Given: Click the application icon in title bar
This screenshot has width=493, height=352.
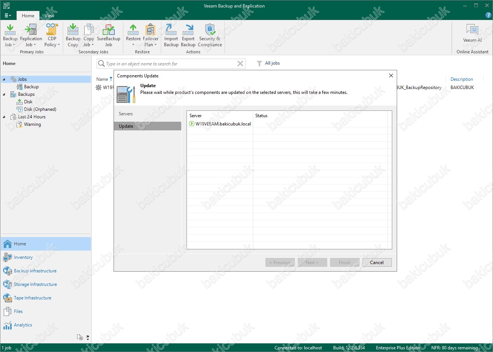Looking at the screenshot, I should coord(6,6).
